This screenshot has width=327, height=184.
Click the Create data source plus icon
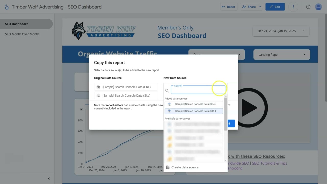pos(168,167)
